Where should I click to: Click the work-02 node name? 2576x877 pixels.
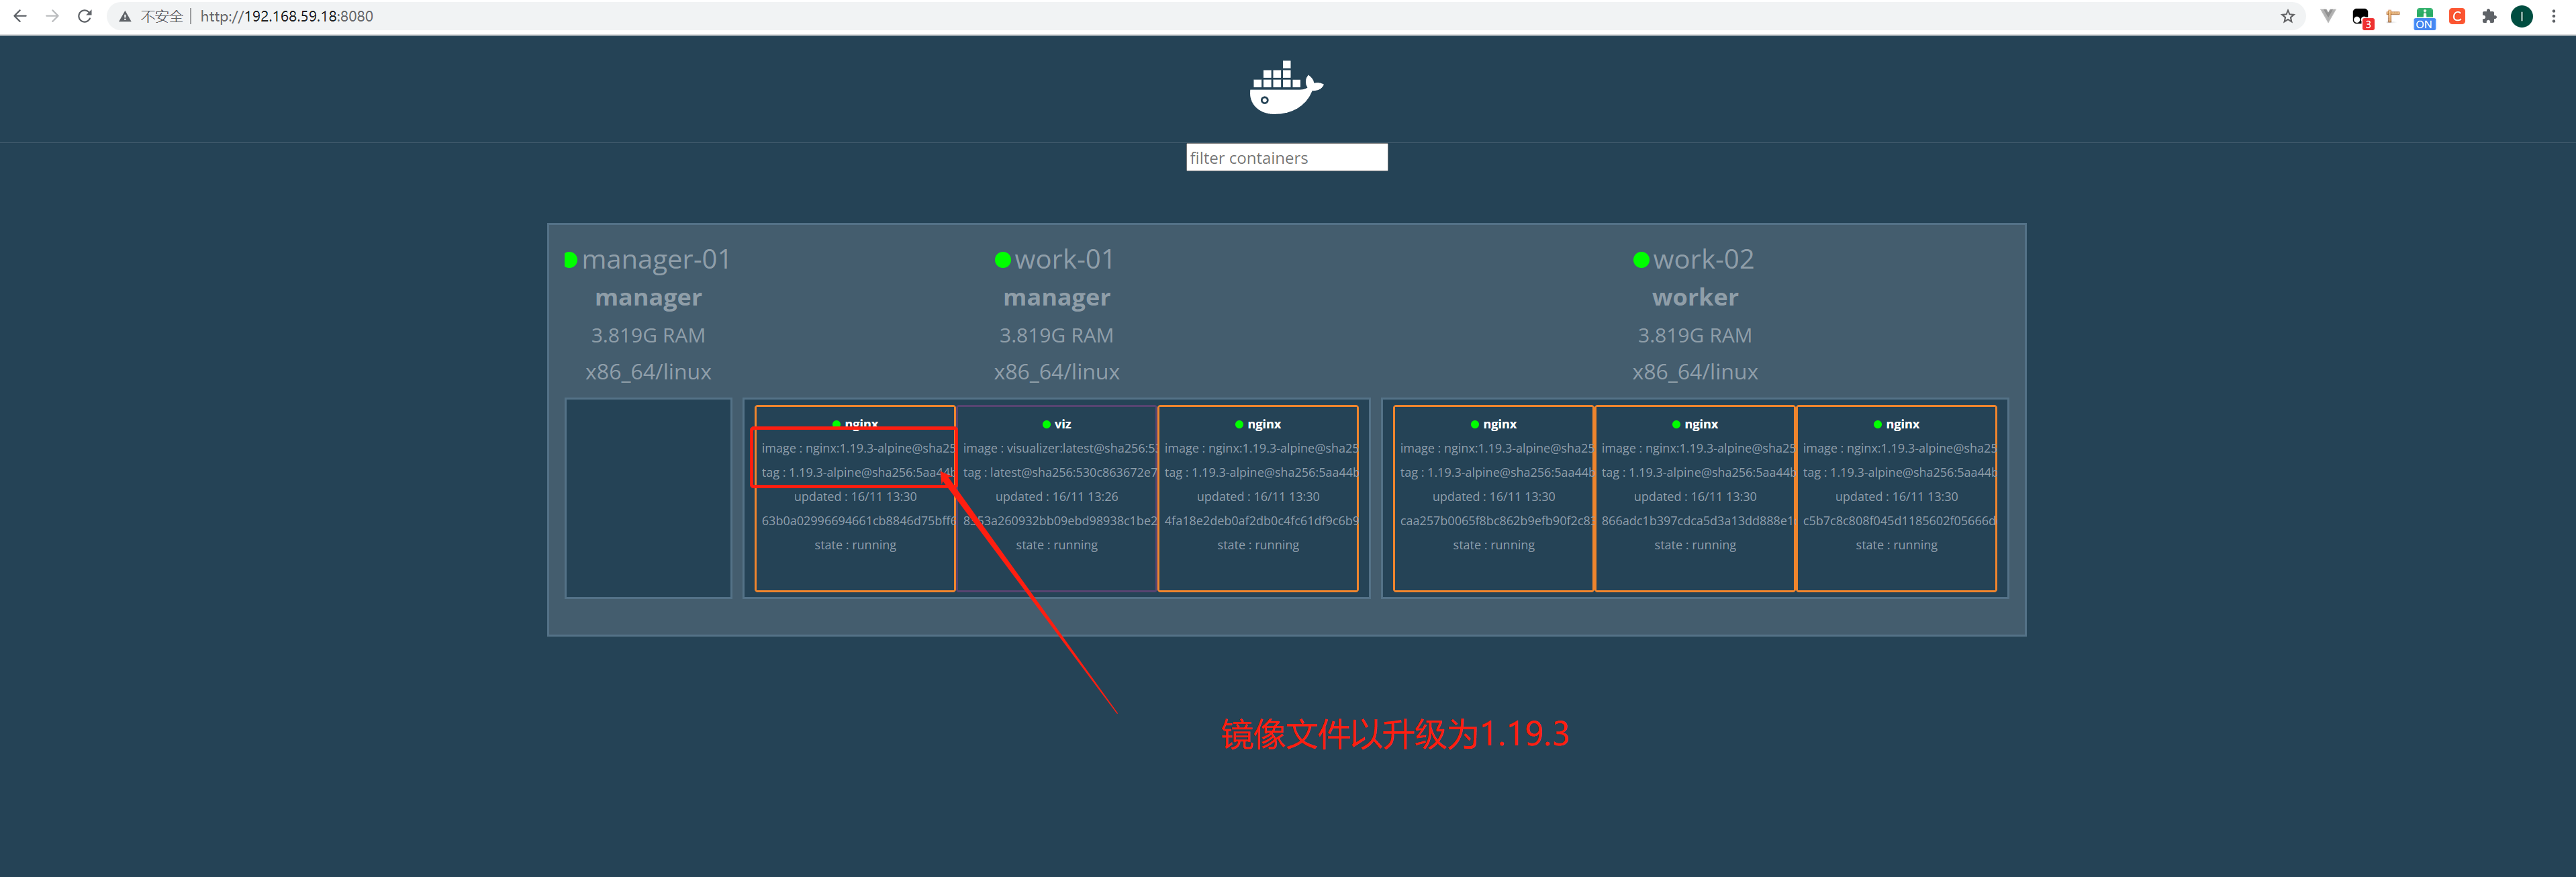(x=1703, y=259)
